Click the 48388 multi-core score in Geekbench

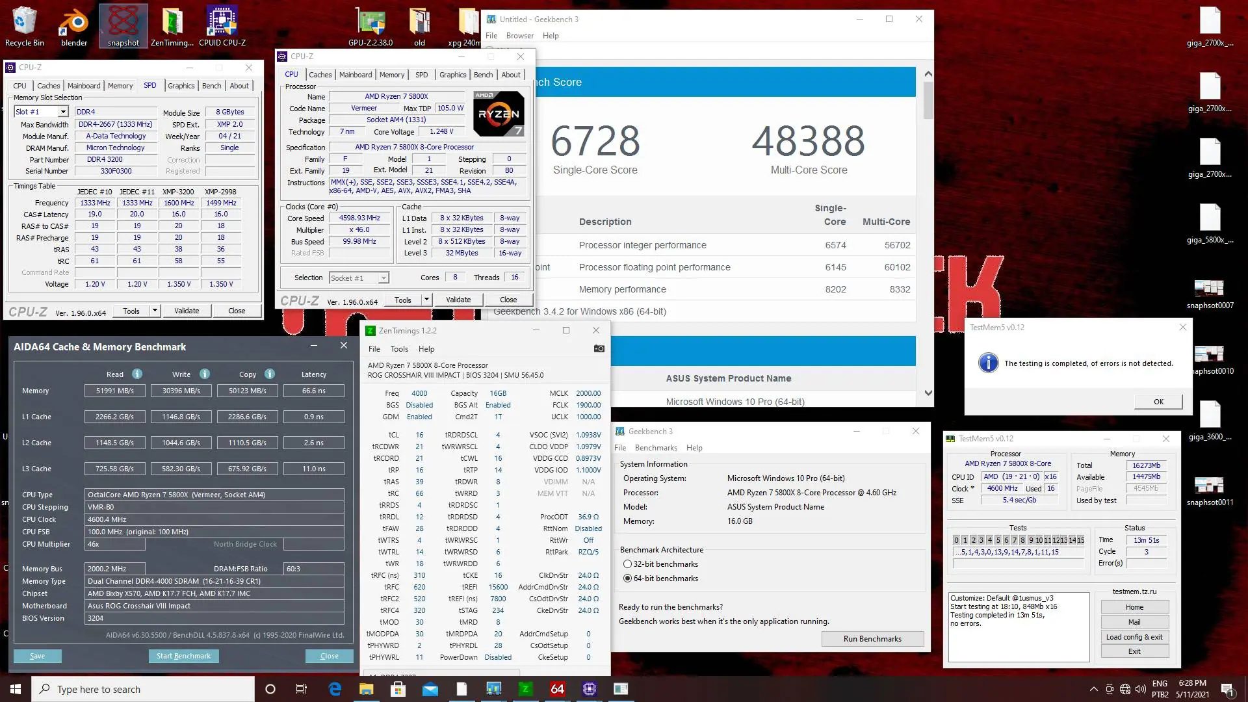click(809, 141)
